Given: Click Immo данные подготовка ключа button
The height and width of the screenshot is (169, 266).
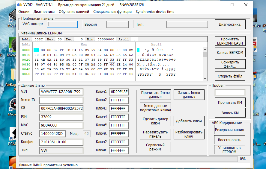Looking at the screenshot, I should (x=155, y=108).
